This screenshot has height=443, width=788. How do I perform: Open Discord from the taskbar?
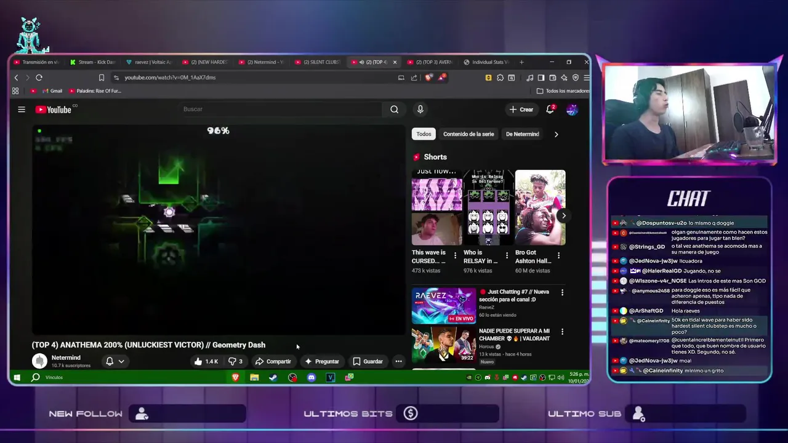(312, 377)
